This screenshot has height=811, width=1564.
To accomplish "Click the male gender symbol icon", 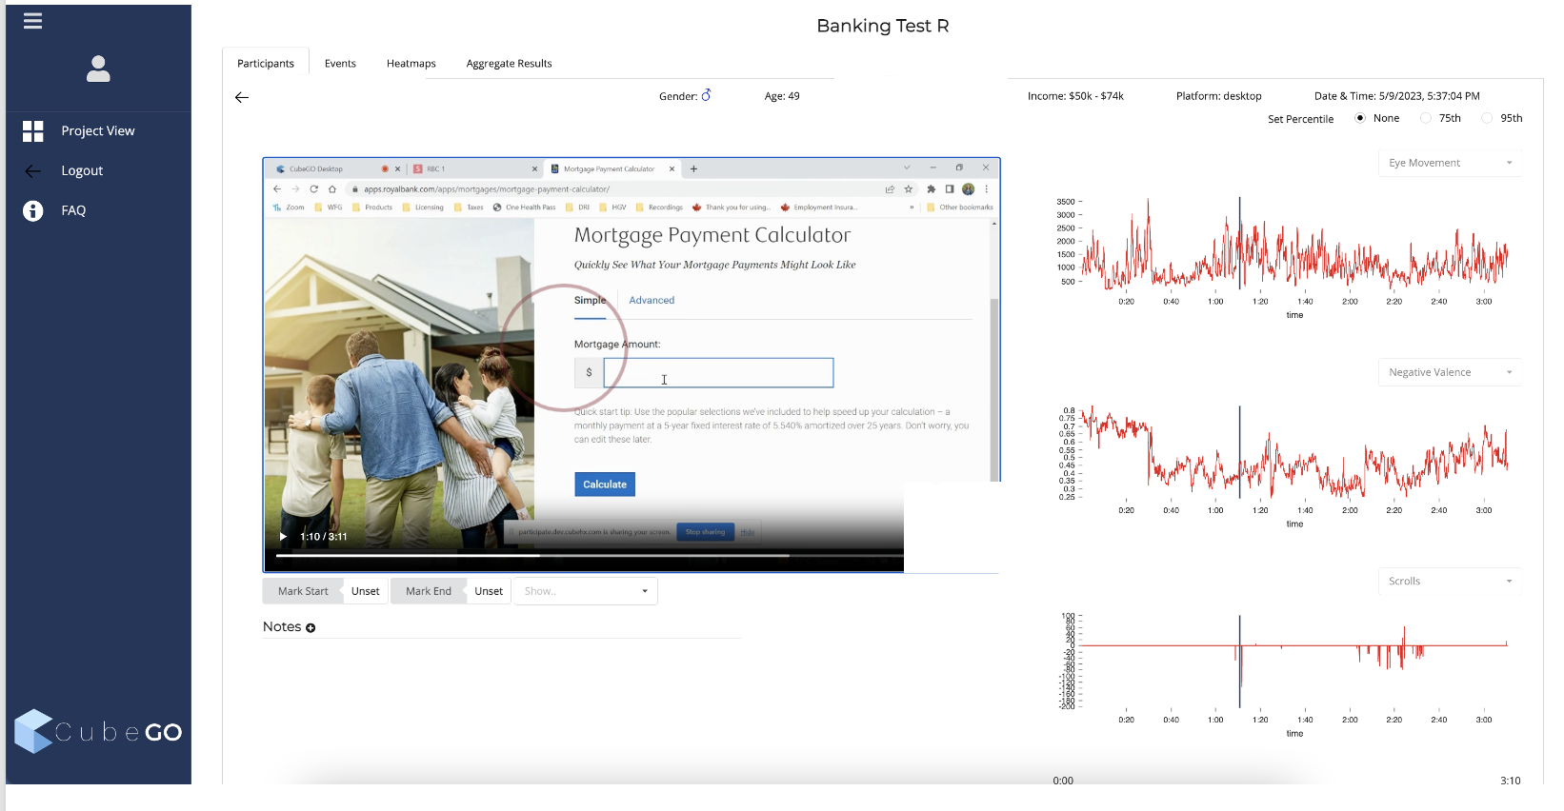I will pos(706,95).
